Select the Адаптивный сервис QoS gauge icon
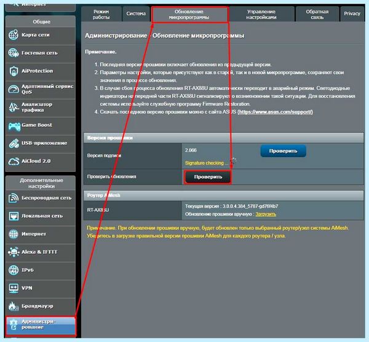 [14, 89]
